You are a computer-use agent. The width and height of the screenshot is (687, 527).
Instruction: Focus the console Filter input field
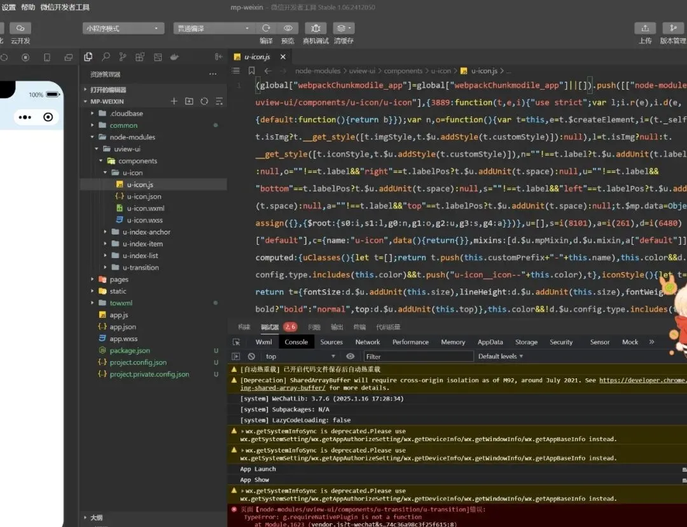tap(419, 356)
